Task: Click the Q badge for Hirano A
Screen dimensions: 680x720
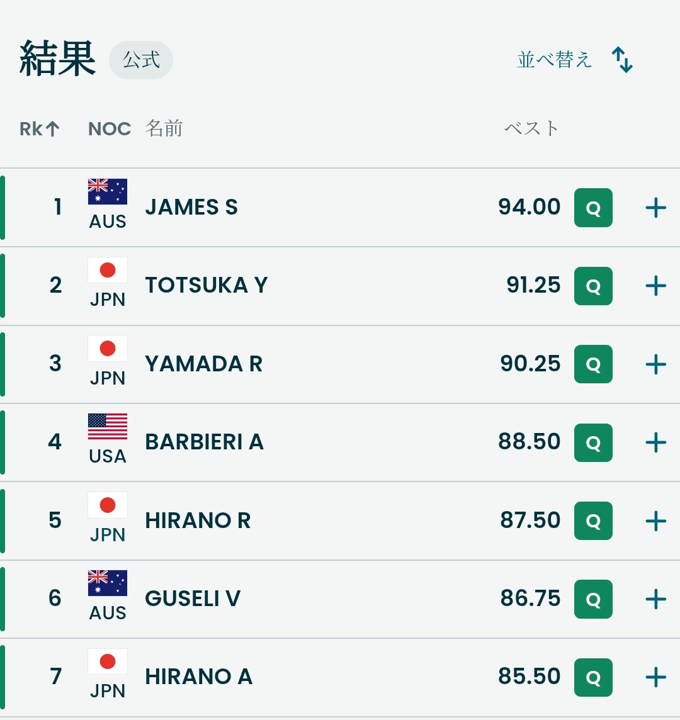Action: tap(593, 677)
